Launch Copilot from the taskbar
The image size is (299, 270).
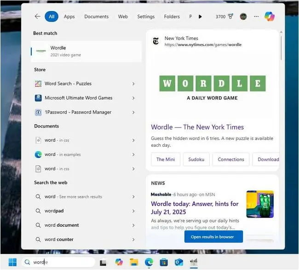click(x=119, y=262)
